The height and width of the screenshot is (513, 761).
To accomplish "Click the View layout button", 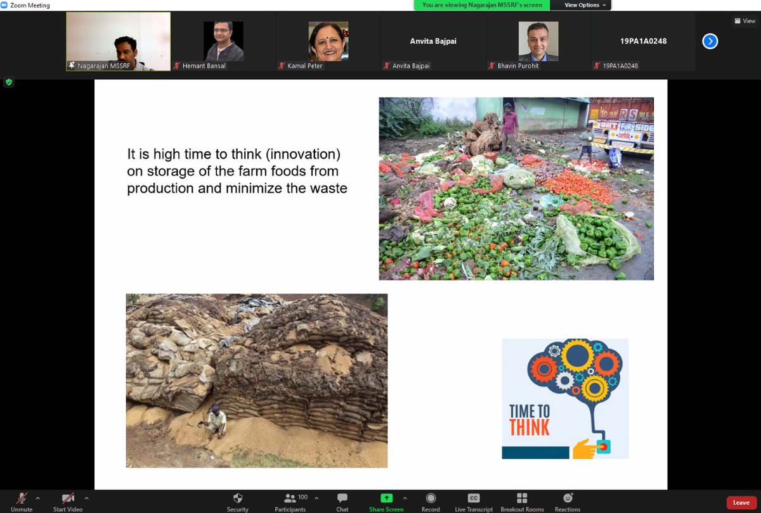I will coord(745,21).
